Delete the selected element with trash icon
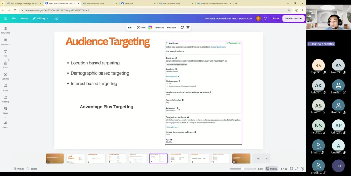The image size is (351, 176). 188,27
